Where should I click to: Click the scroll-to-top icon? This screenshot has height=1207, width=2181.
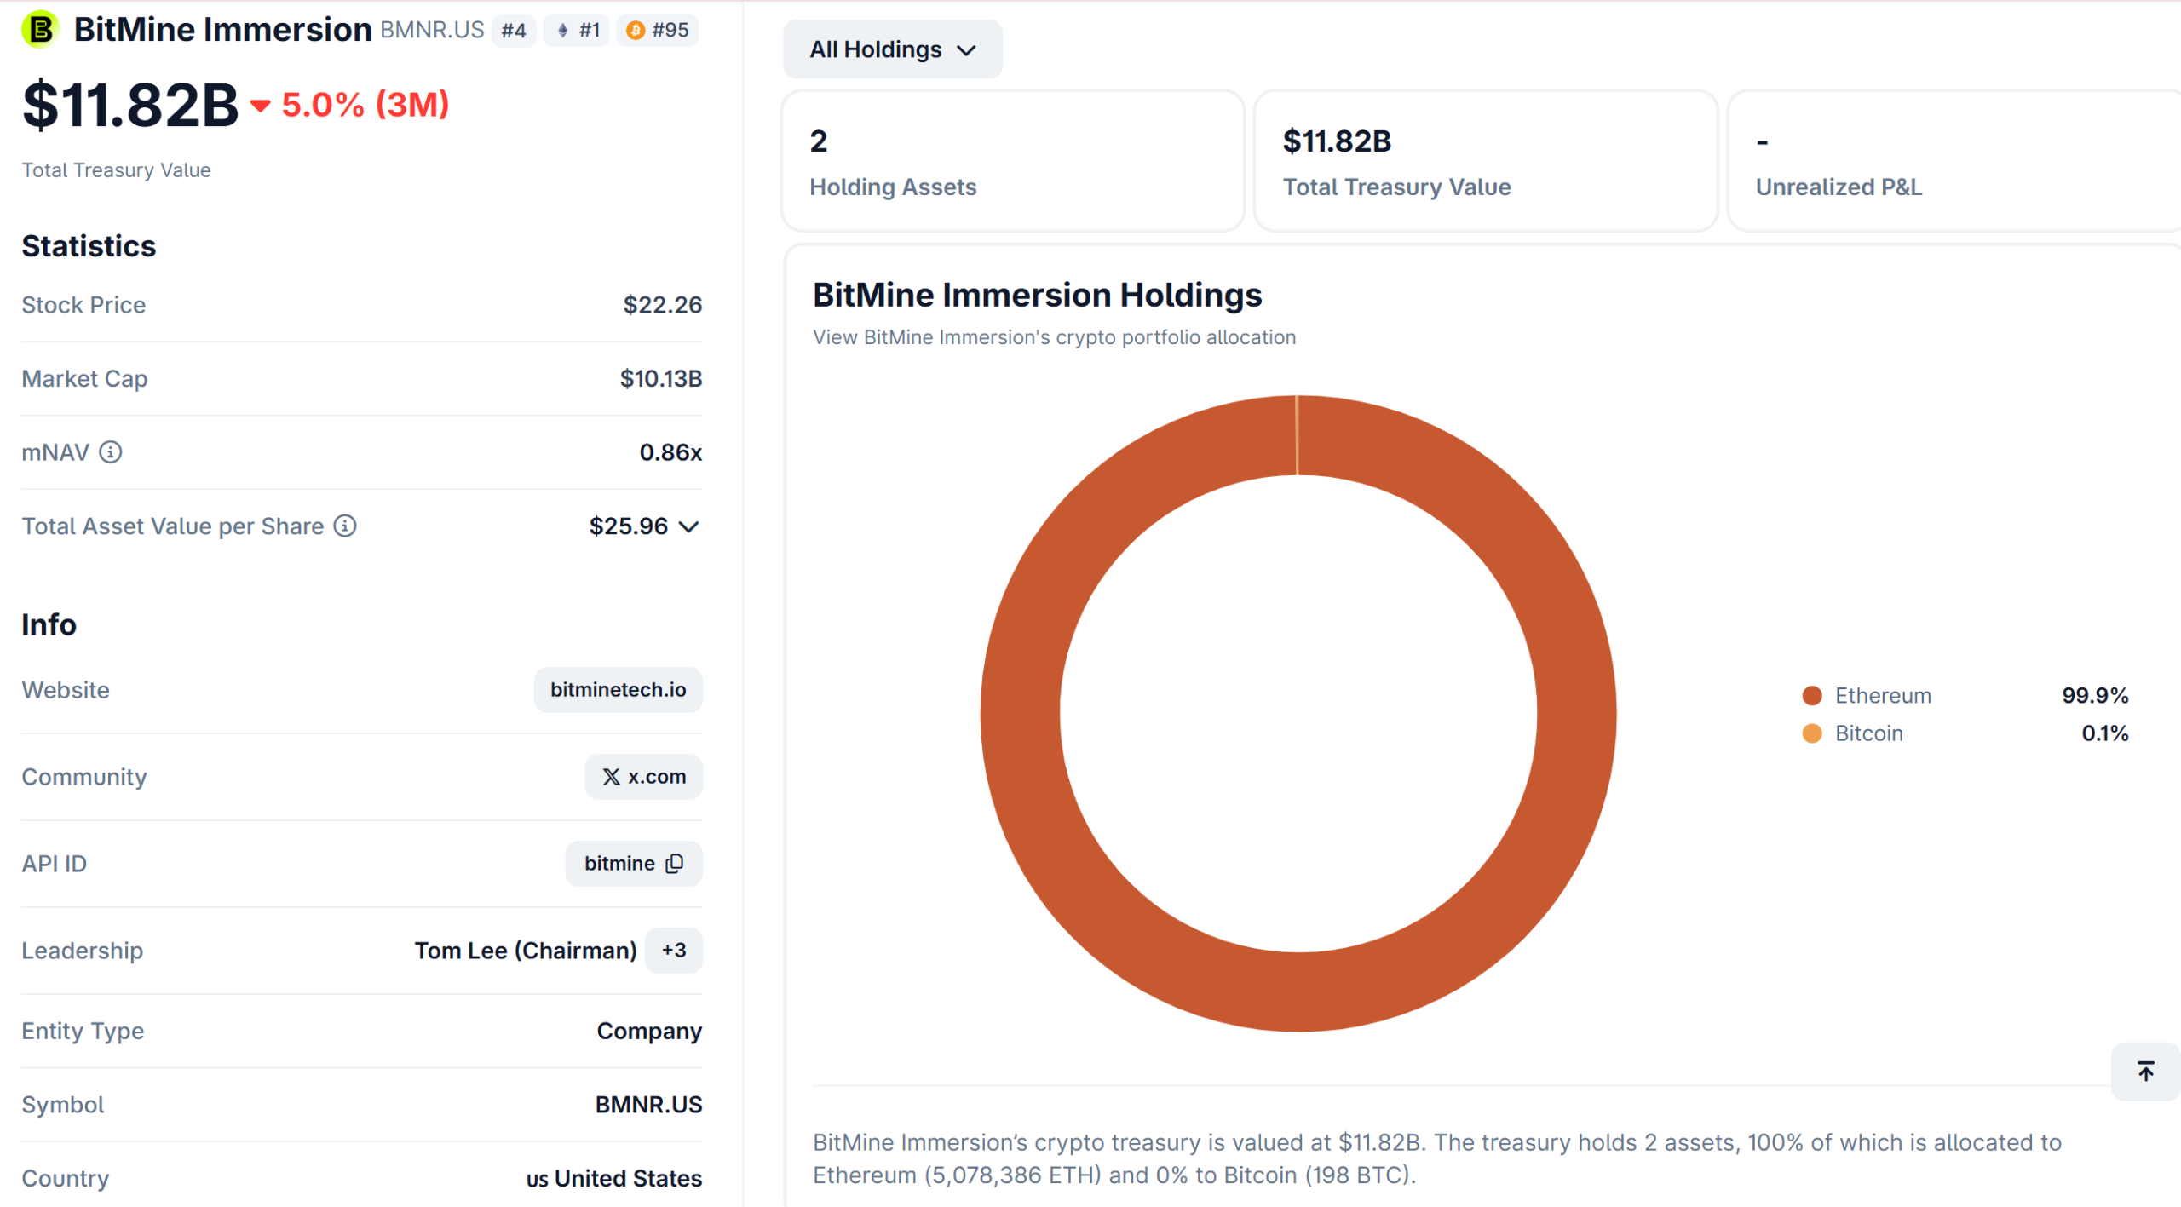pos(2145,1072)
